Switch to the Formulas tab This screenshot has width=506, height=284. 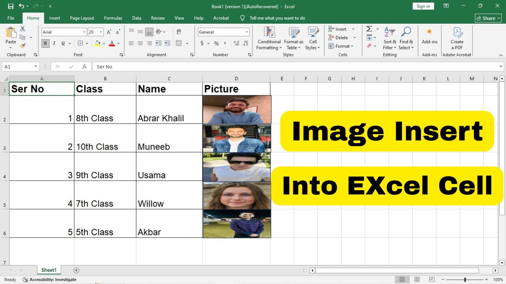click(x=113, y=18)
